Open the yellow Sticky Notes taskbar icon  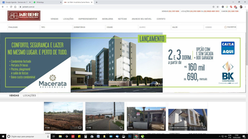pyautogui.click(x=79, y=136)
